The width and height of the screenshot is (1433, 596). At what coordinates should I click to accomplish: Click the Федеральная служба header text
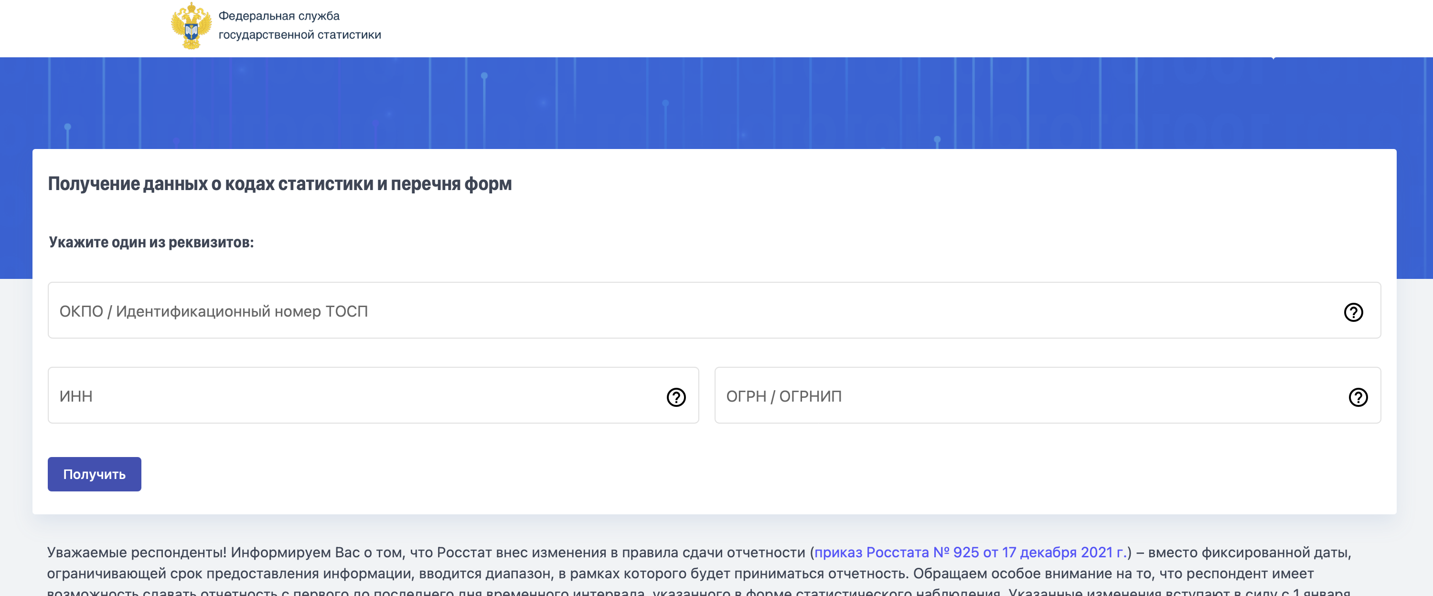pyautogui.click(x=278, y=16)
